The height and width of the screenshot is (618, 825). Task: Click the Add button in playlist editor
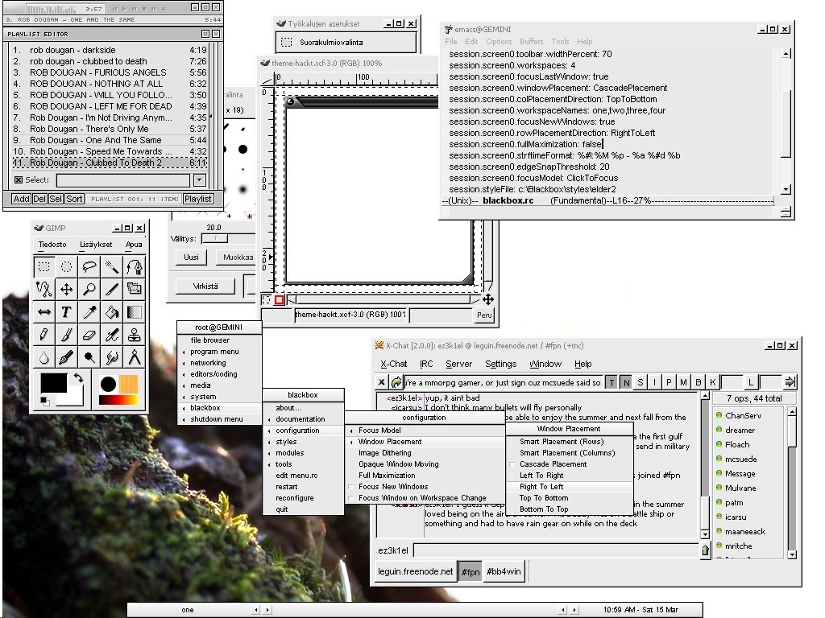[21, 199]
